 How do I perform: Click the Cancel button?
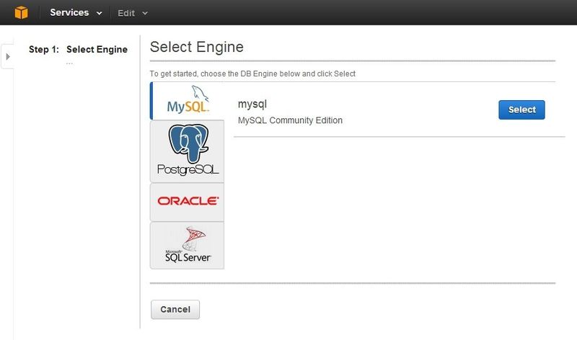[175, 309]
